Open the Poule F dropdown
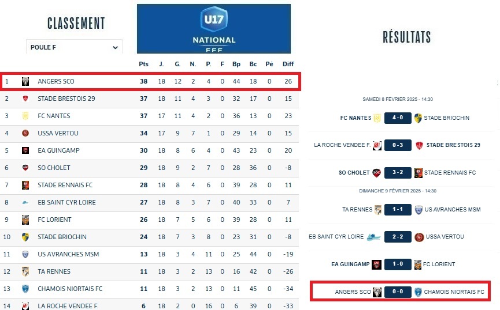500x310 pixels. [74, 48]
